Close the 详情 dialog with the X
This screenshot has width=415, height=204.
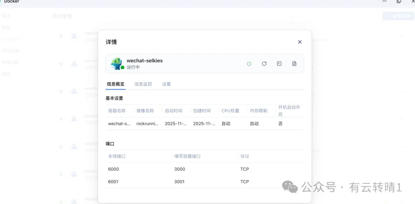pos(300,42)
